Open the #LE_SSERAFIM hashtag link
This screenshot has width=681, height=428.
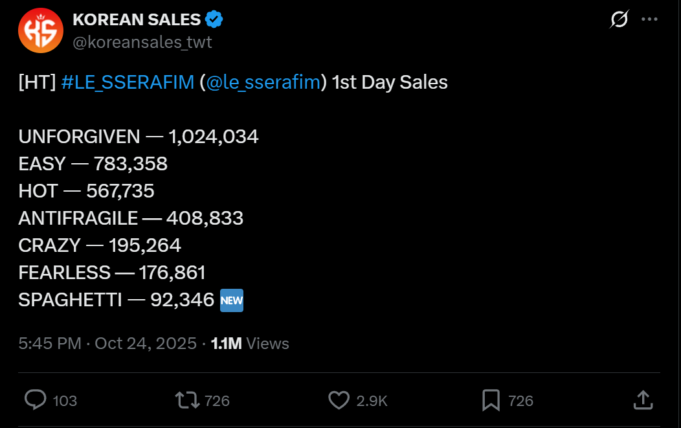[128, 83]
